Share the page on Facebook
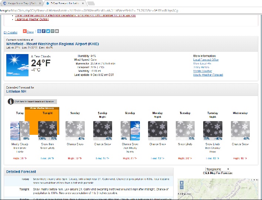This screenshot has width=262, height=200. click(44, 31)
